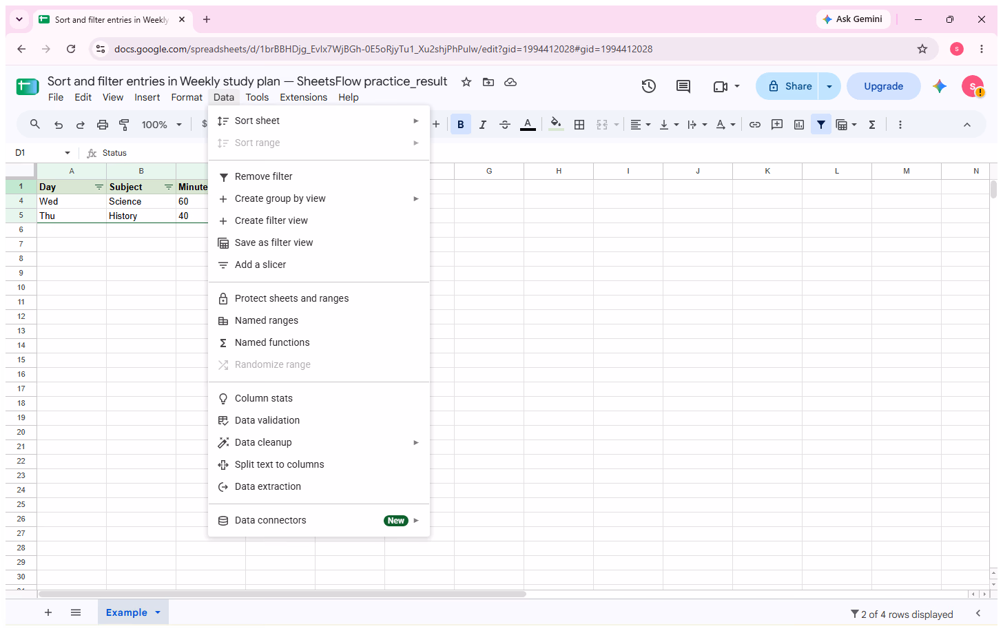Open filter button on Subject column
The image size is (1003, 631).
pos(168,187)
